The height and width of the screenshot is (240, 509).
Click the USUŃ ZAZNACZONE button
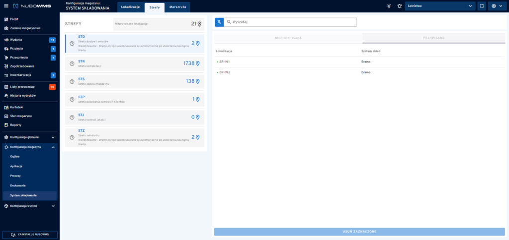click(x=359, y=232)
